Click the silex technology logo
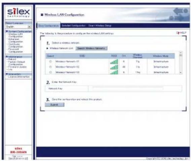This screenshot has height=161, width=191. pos(18,12)
